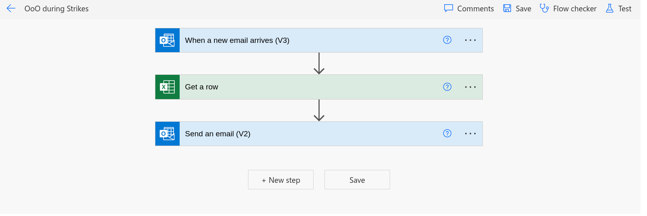Image resolution: width=647 pixels, height=216 pixels.
Task: Click the Outlook icon on the email trigger
Action: tap(168, 40)
